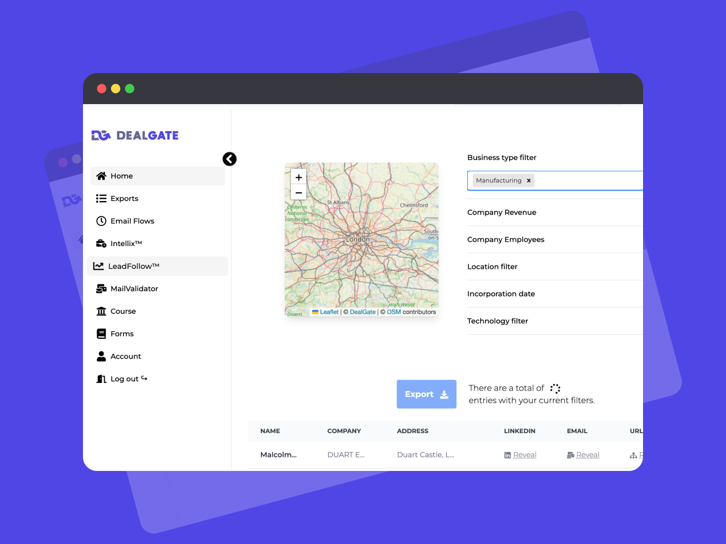Click the email icon in Malcolm row
Viewport: 726px width, 544px height.
tap(570, 455)
